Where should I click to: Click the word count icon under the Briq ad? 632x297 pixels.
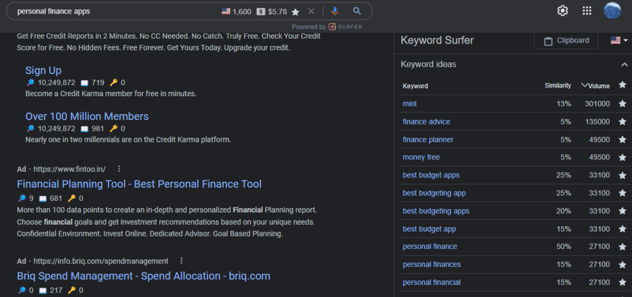click(43, 290)
